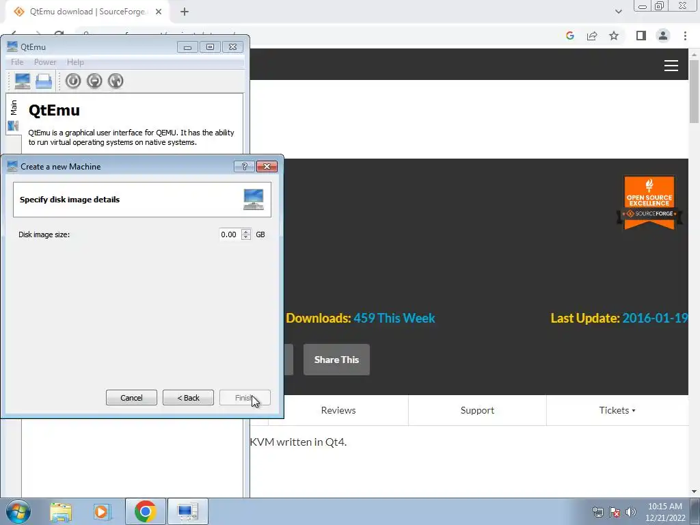The image size is (700, 525).
Task: Open the Windows Start menu orb
Action: tap(18, 511)
